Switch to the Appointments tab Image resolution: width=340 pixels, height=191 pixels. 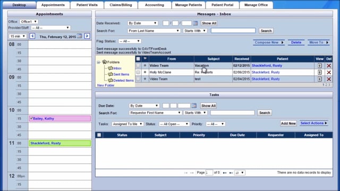(53, 5)
